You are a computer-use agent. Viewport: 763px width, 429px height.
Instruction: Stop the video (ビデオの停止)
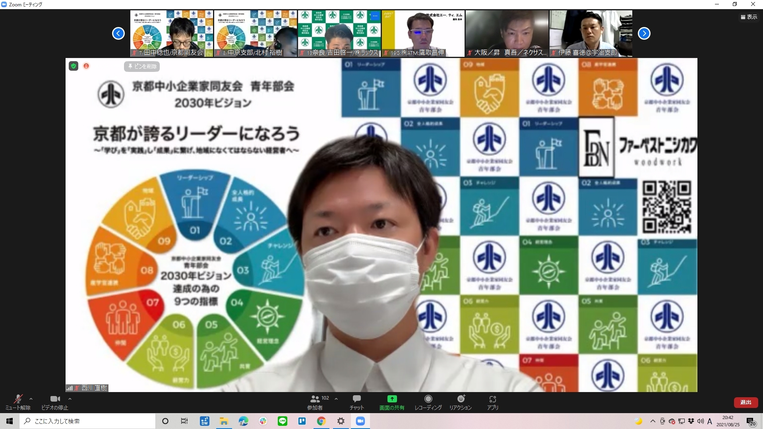pyautogui.click(x=55, y=402)
